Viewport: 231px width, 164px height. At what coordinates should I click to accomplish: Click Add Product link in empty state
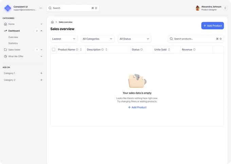click(137, 107)
